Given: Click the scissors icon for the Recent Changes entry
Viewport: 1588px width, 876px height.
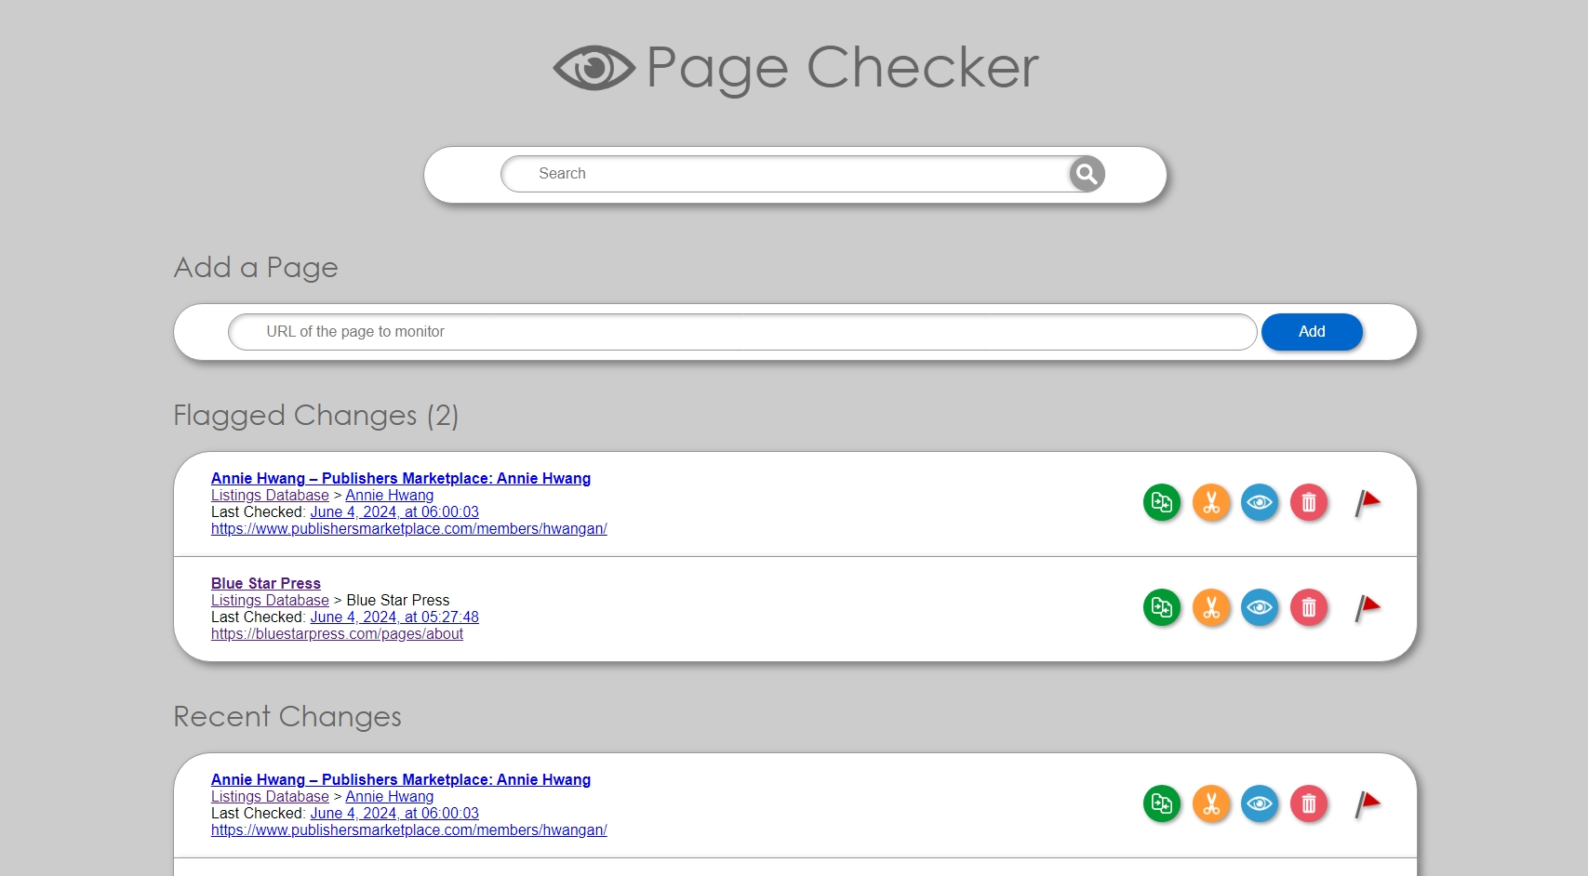Looking at the screenshot, I should pyautogui.click(x=1211, y=803).
